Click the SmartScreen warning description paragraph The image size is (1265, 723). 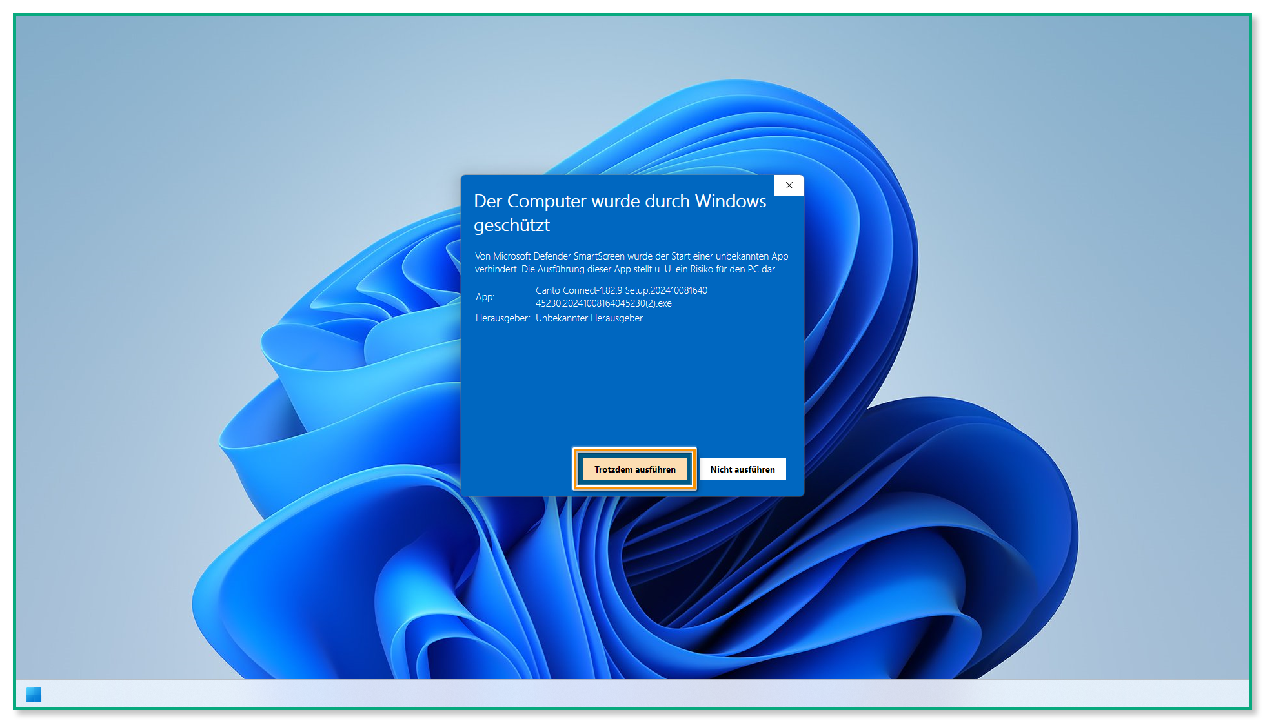[x=632, y=263]
